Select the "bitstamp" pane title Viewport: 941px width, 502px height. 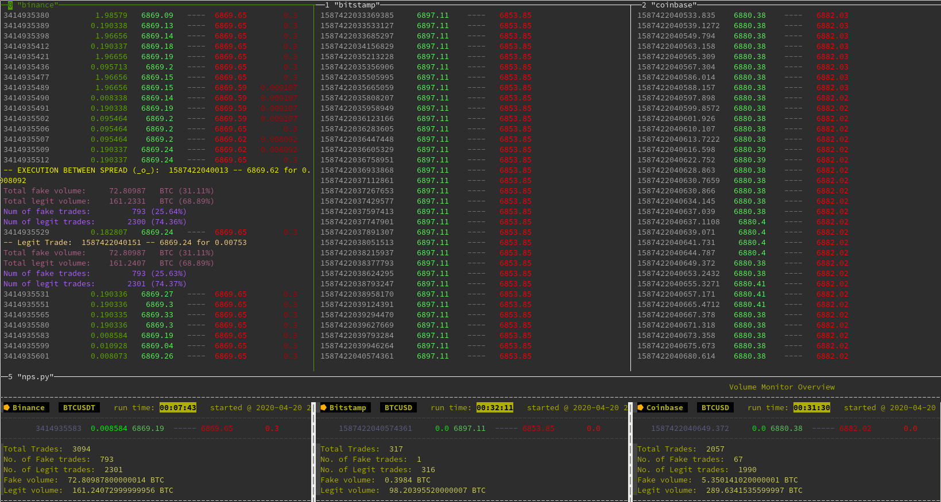click(x=357, y=5)
